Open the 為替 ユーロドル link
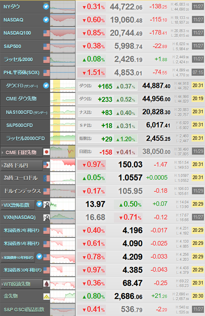Image resolution: width=205 pixels, height=316 pixels. pos(20,178)
